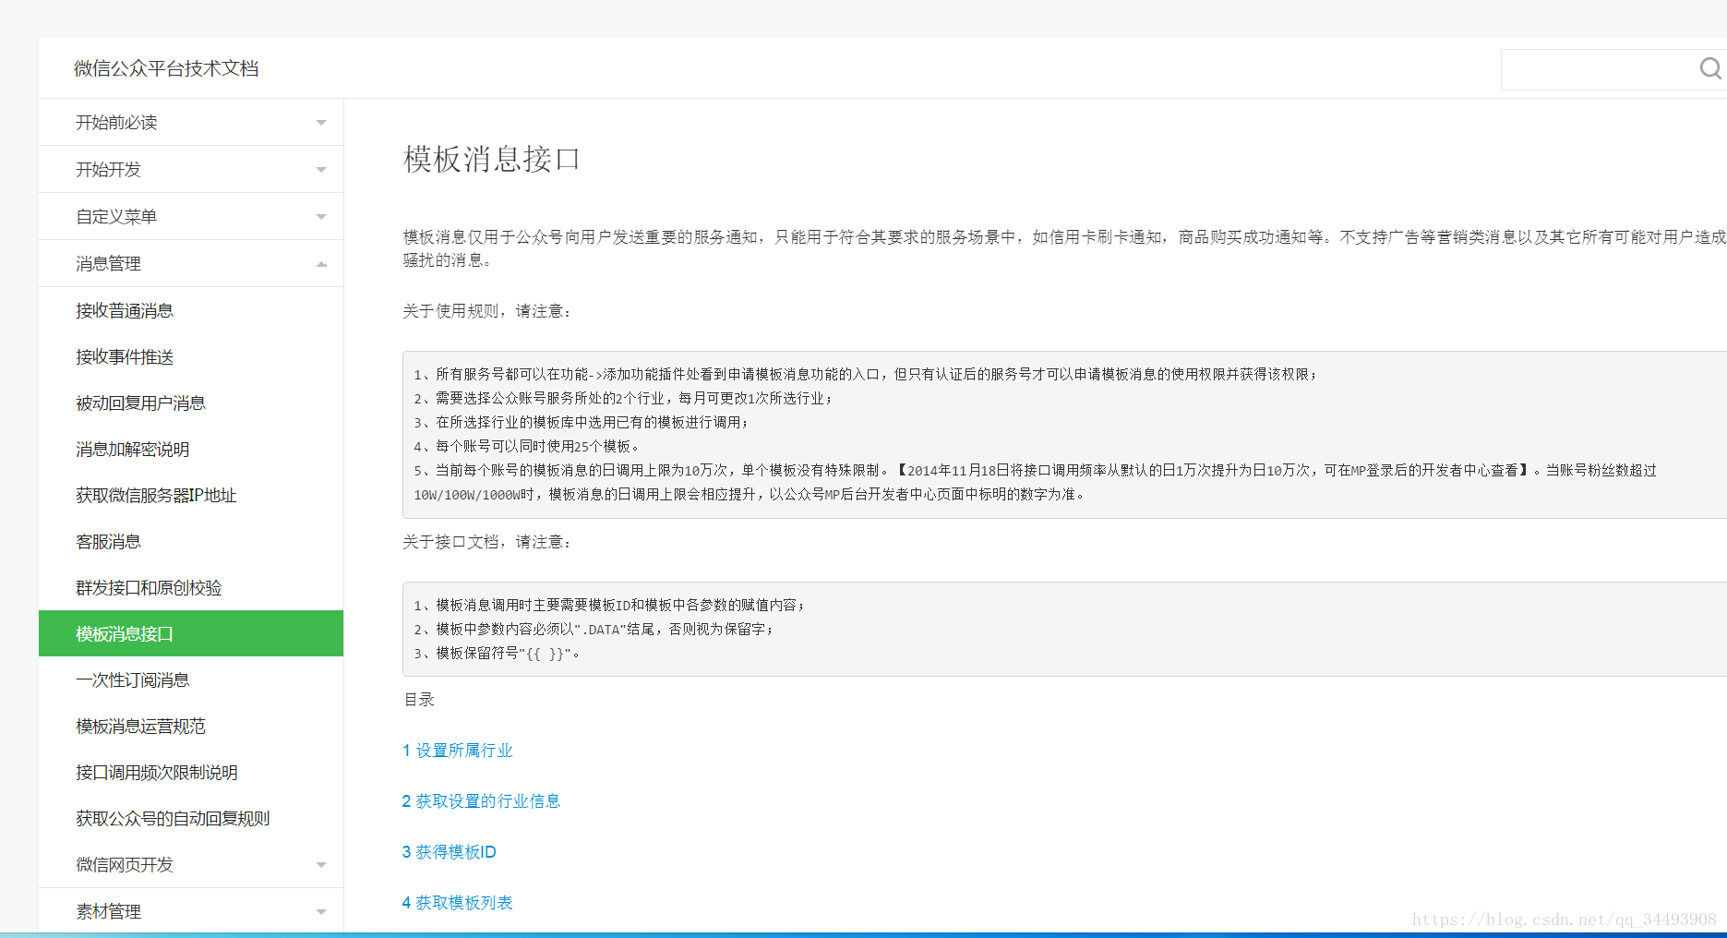Expand the 素材管理 section arrow
This screenshot has width=1727, height=938.
(321, 912)
